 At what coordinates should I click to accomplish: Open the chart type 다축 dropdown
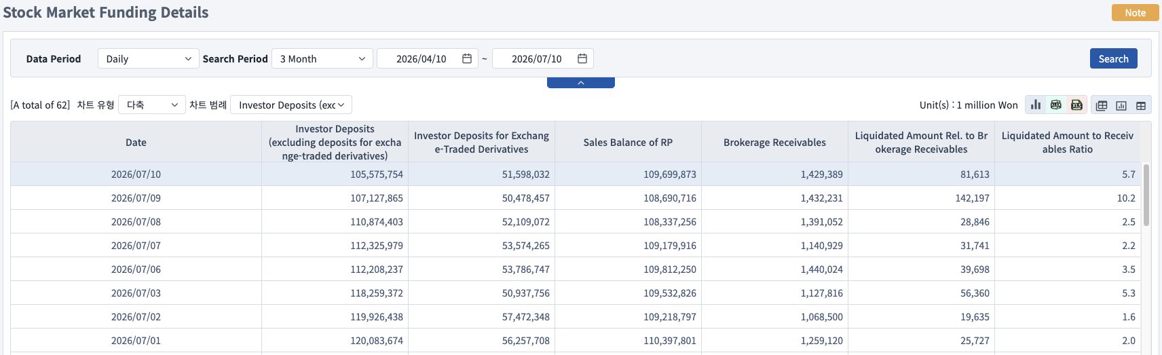point(152,105)
